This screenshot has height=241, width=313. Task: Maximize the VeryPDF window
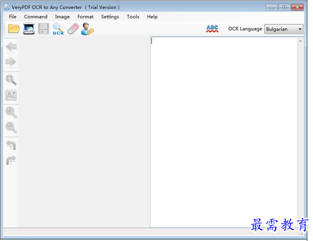(x=284, y=8)
